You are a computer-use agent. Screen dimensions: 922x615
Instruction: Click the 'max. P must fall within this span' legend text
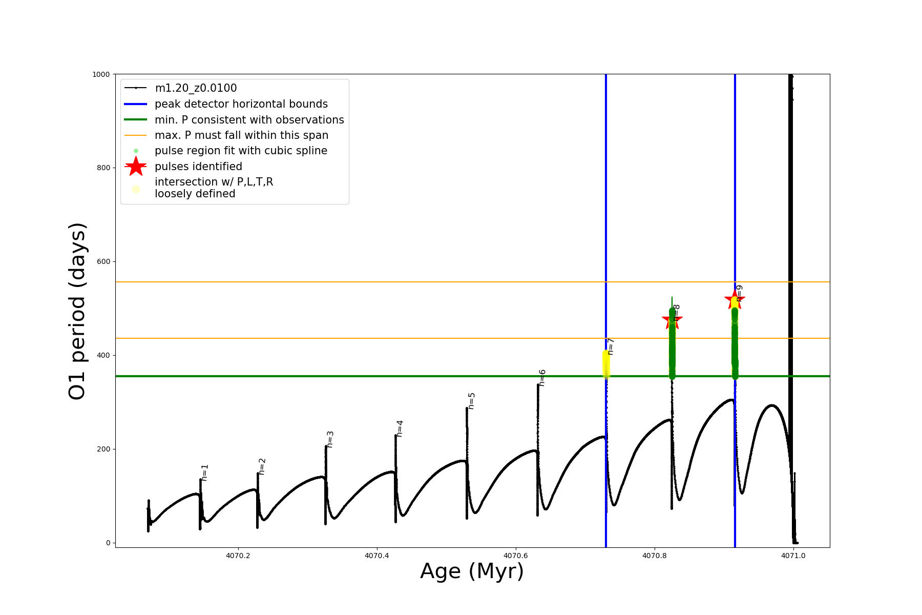[x=241, y=135]
